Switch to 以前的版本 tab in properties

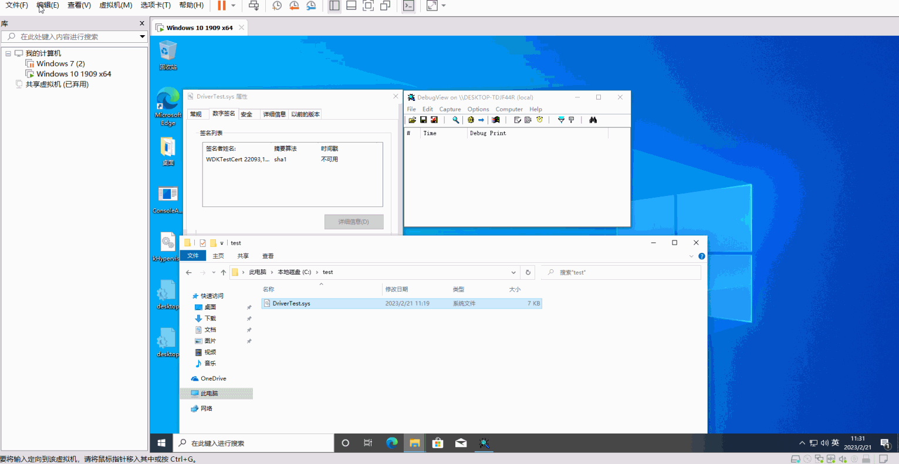[305, 114]
